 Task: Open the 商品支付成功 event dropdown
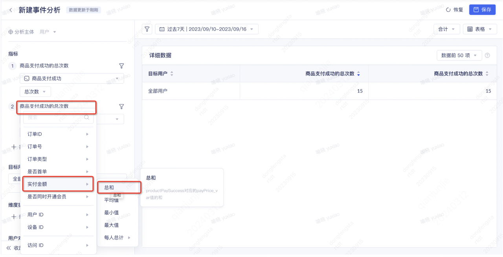pos(72,78)
